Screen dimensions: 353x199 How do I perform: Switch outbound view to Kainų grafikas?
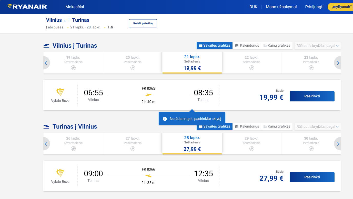tap(277, 46)
